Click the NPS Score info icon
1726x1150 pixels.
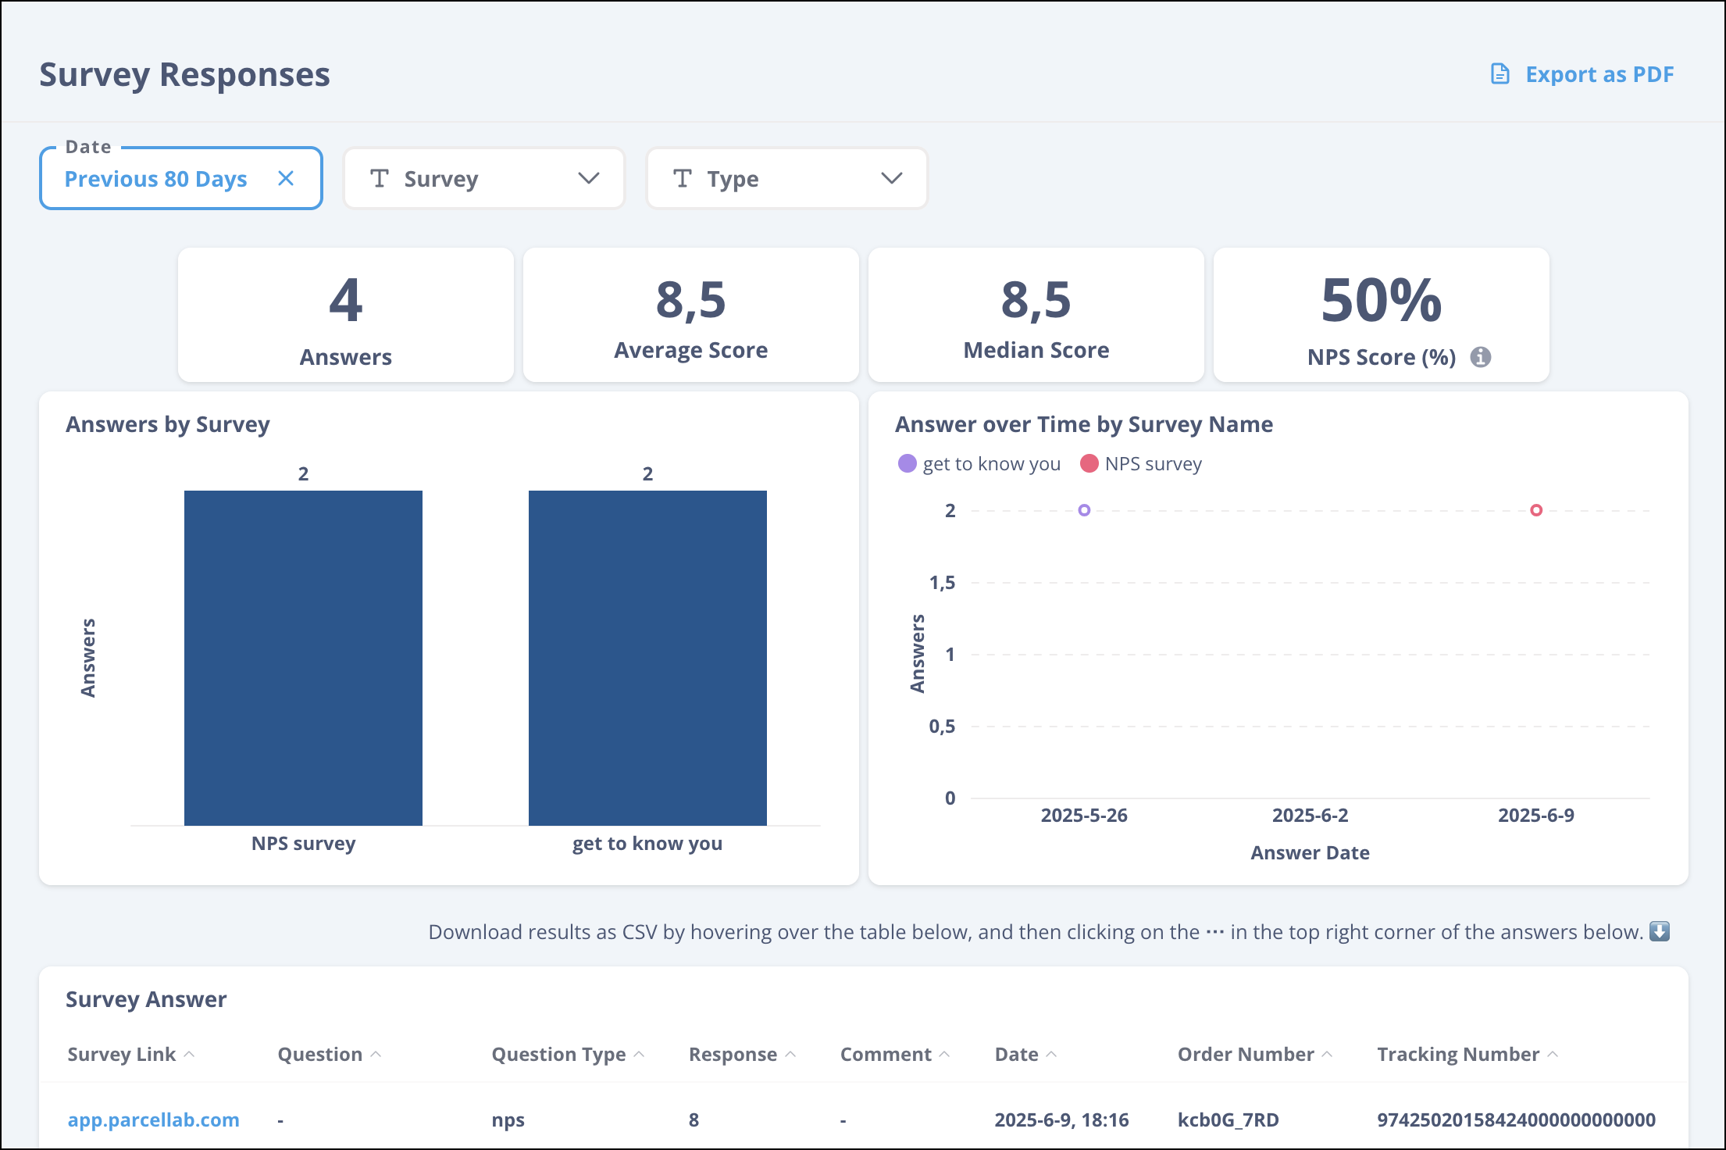click(1480, 357)
